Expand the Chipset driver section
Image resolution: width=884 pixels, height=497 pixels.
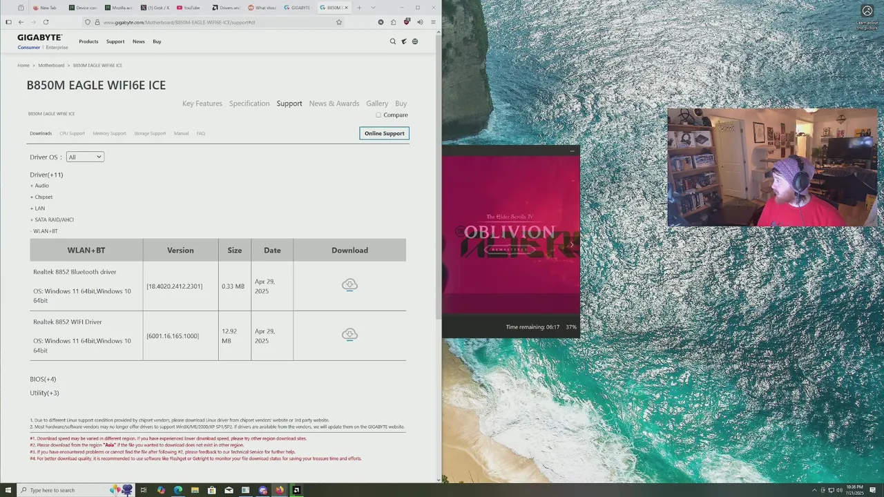(x=41, y=197)
